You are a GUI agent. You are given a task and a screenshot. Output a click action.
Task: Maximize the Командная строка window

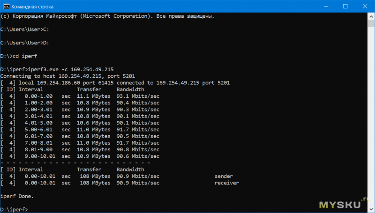pos(345,6)
